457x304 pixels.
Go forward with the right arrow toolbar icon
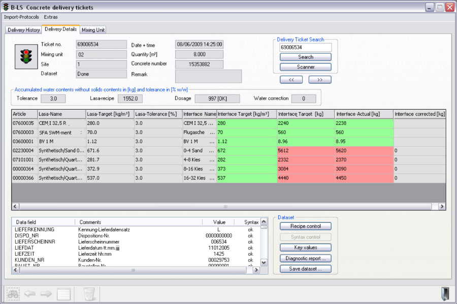pos(46,293)
